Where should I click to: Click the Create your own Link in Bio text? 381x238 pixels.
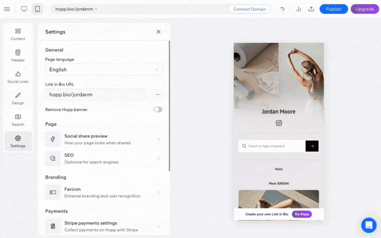point(267,214)
